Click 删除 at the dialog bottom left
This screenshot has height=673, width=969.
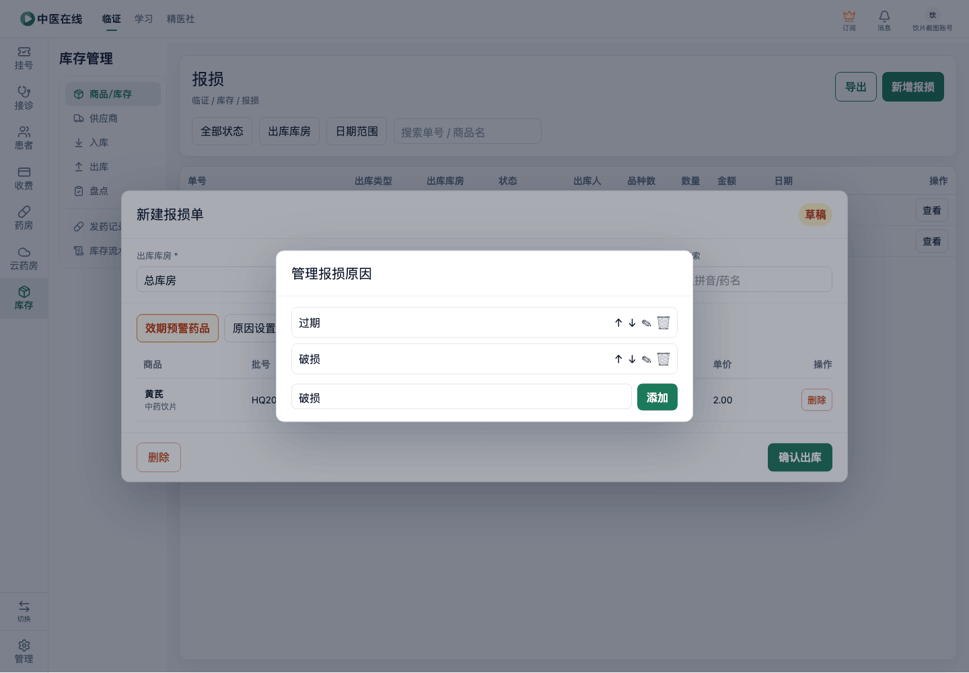point(159,457)
